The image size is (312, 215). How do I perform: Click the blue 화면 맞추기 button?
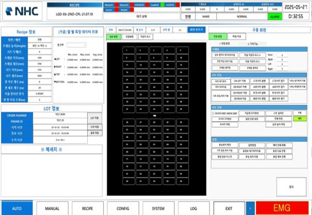pyautogui.click(x=196, y=29)
